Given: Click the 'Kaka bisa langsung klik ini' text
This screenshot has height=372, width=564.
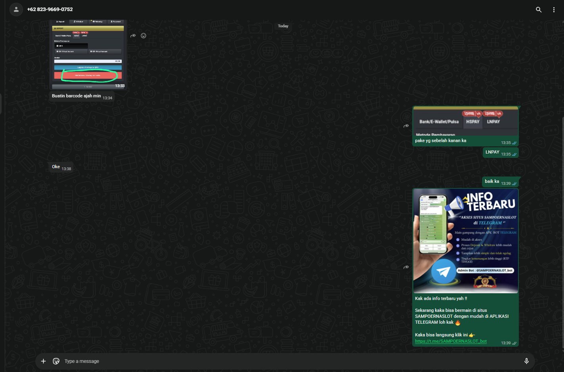Looking at the screenshot, I should pyautogui.click(x=441, y=335).
